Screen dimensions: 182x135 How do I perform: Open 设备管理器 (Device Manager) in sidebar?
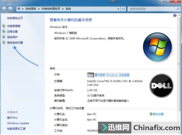13,26
